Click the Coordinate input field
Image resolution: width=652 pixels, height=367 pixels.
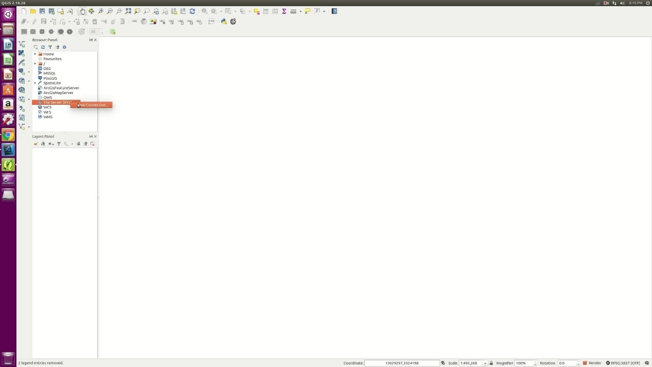(x=402, y=363)
